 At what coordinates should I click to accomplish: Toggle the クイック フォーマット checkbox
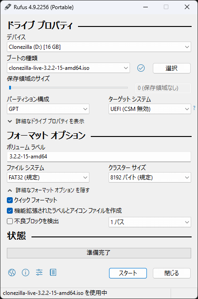tap(10, 200)
